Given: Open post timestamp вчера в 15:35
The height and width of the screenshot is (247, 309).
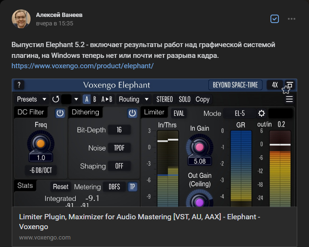Looking at the screenshot, I should pos(55,24).
